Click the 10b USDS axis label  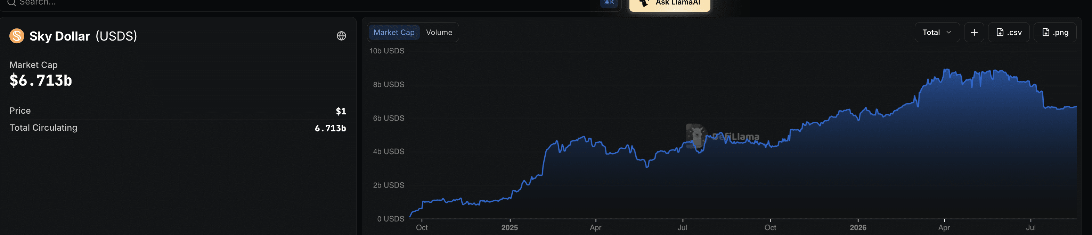coord(386,51)
